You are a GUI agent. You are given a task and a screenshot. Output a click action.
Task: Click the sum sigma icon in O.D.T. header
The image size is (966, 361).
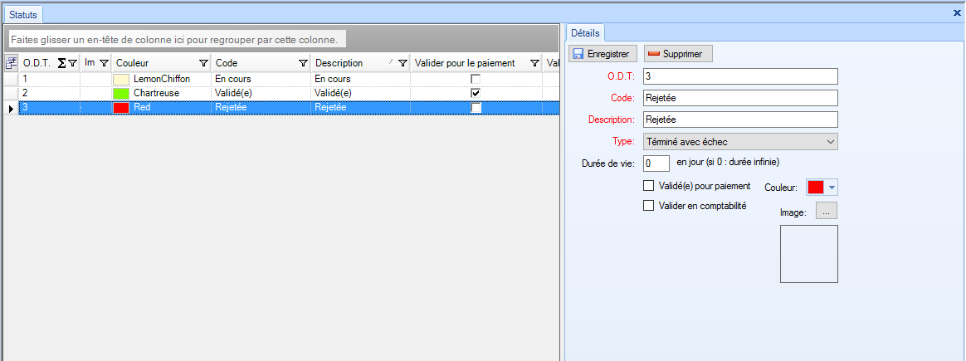point(61,63)
